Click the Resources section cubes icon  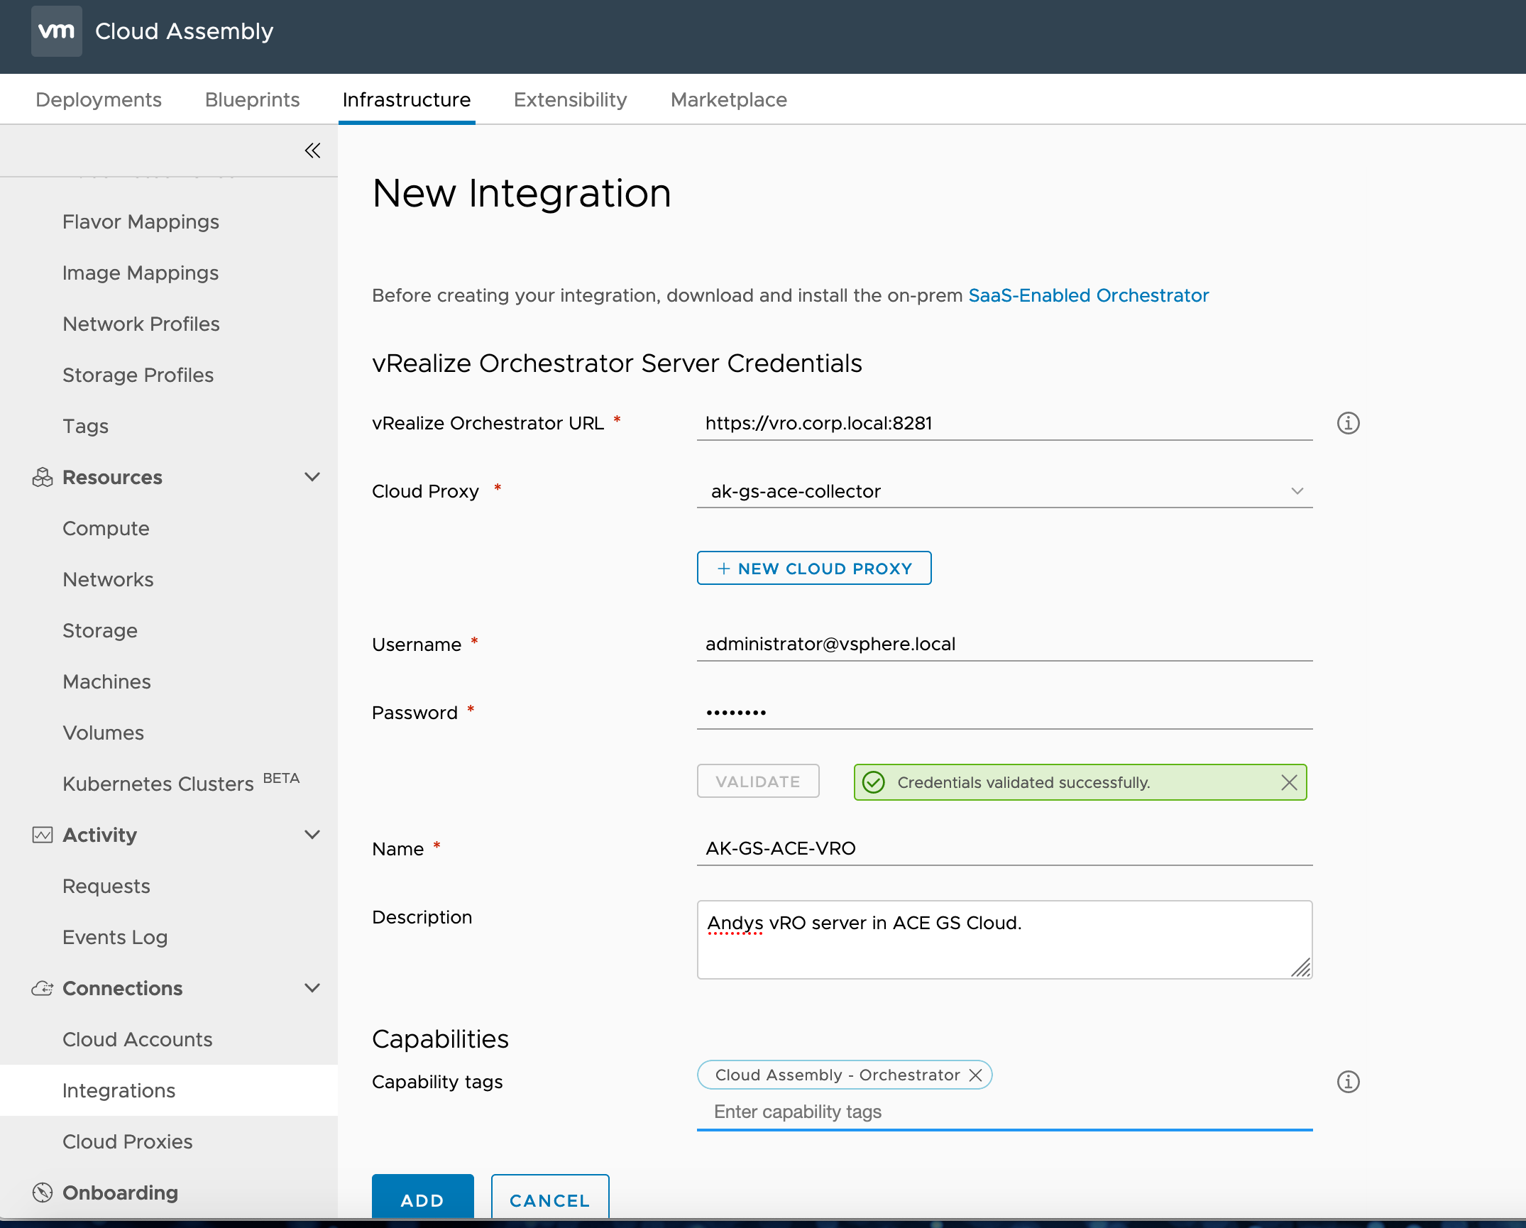coord(43,477)
